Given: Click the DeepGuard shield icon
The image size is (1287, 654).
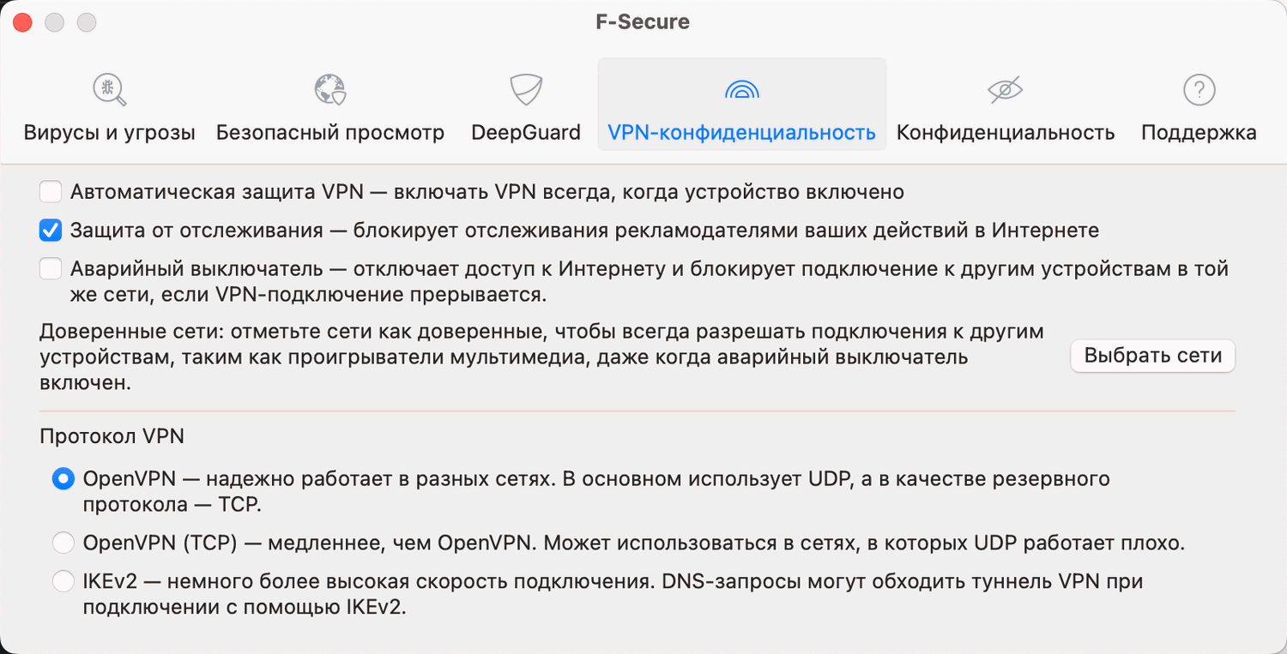Looking at the screenshot, I should tap(525, 89).
